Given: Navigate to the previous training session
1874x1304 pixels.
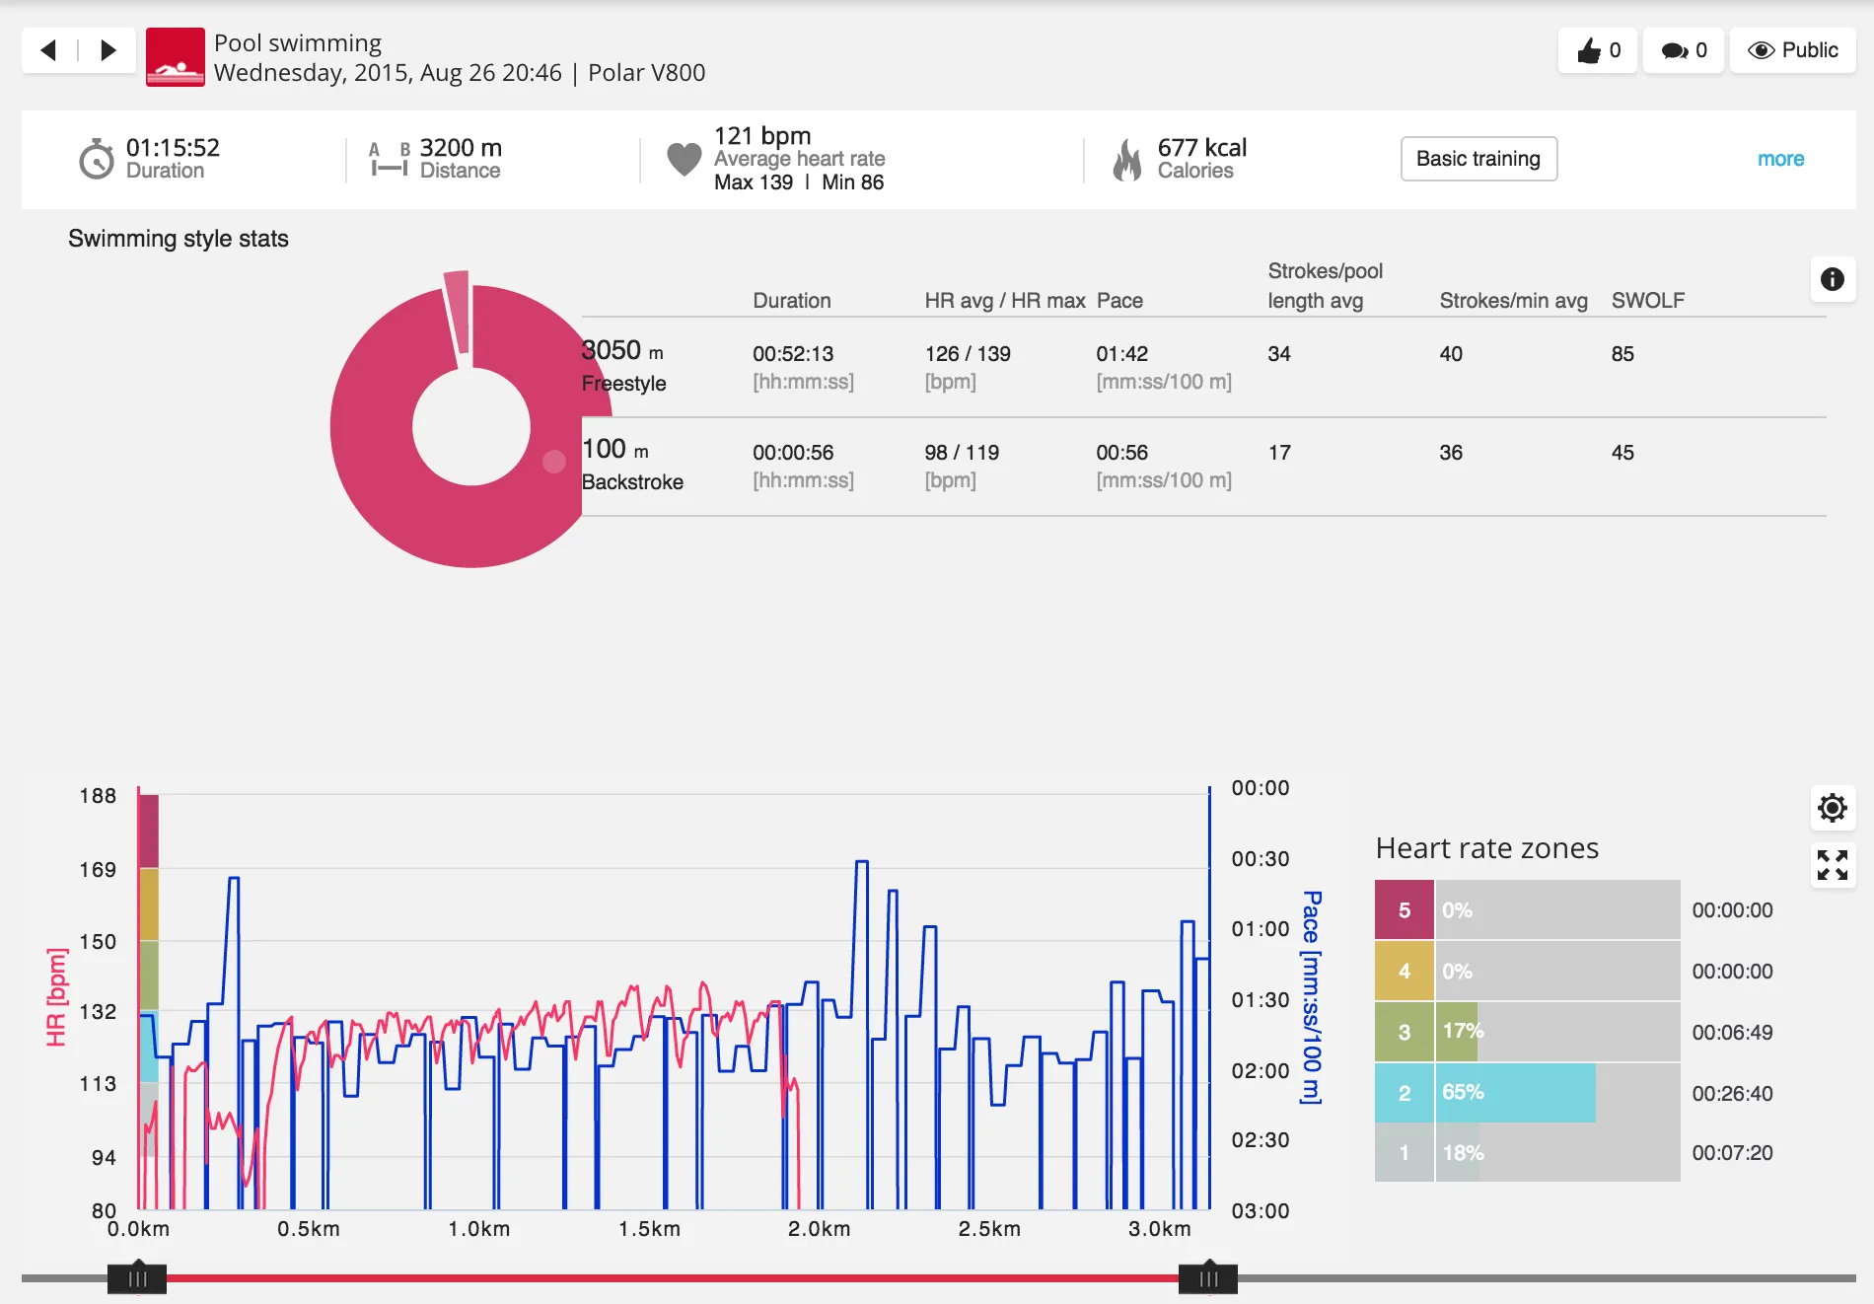Looking at the screenshot, I should coord(47,49).
